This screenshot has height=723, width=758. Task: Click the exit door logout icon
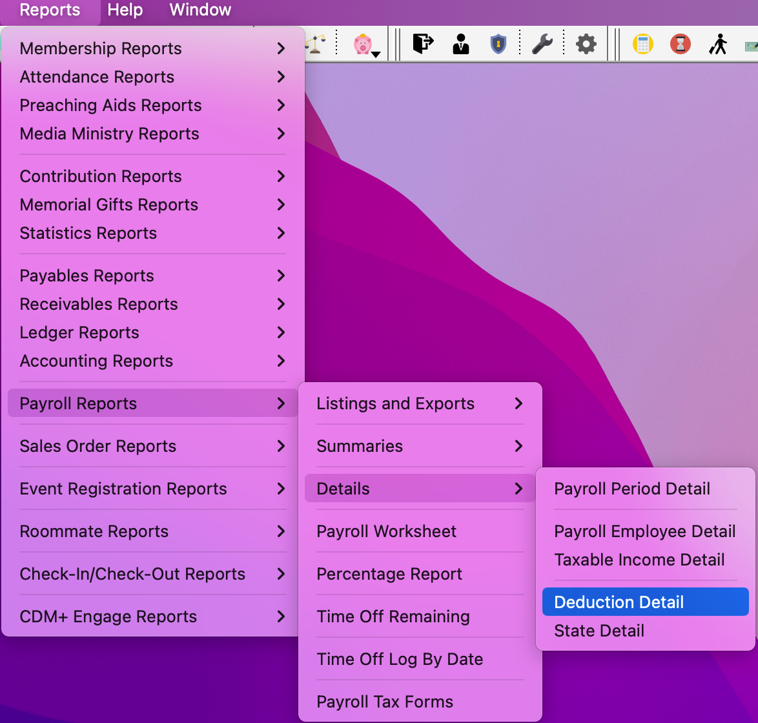click(x=423, y=44)
